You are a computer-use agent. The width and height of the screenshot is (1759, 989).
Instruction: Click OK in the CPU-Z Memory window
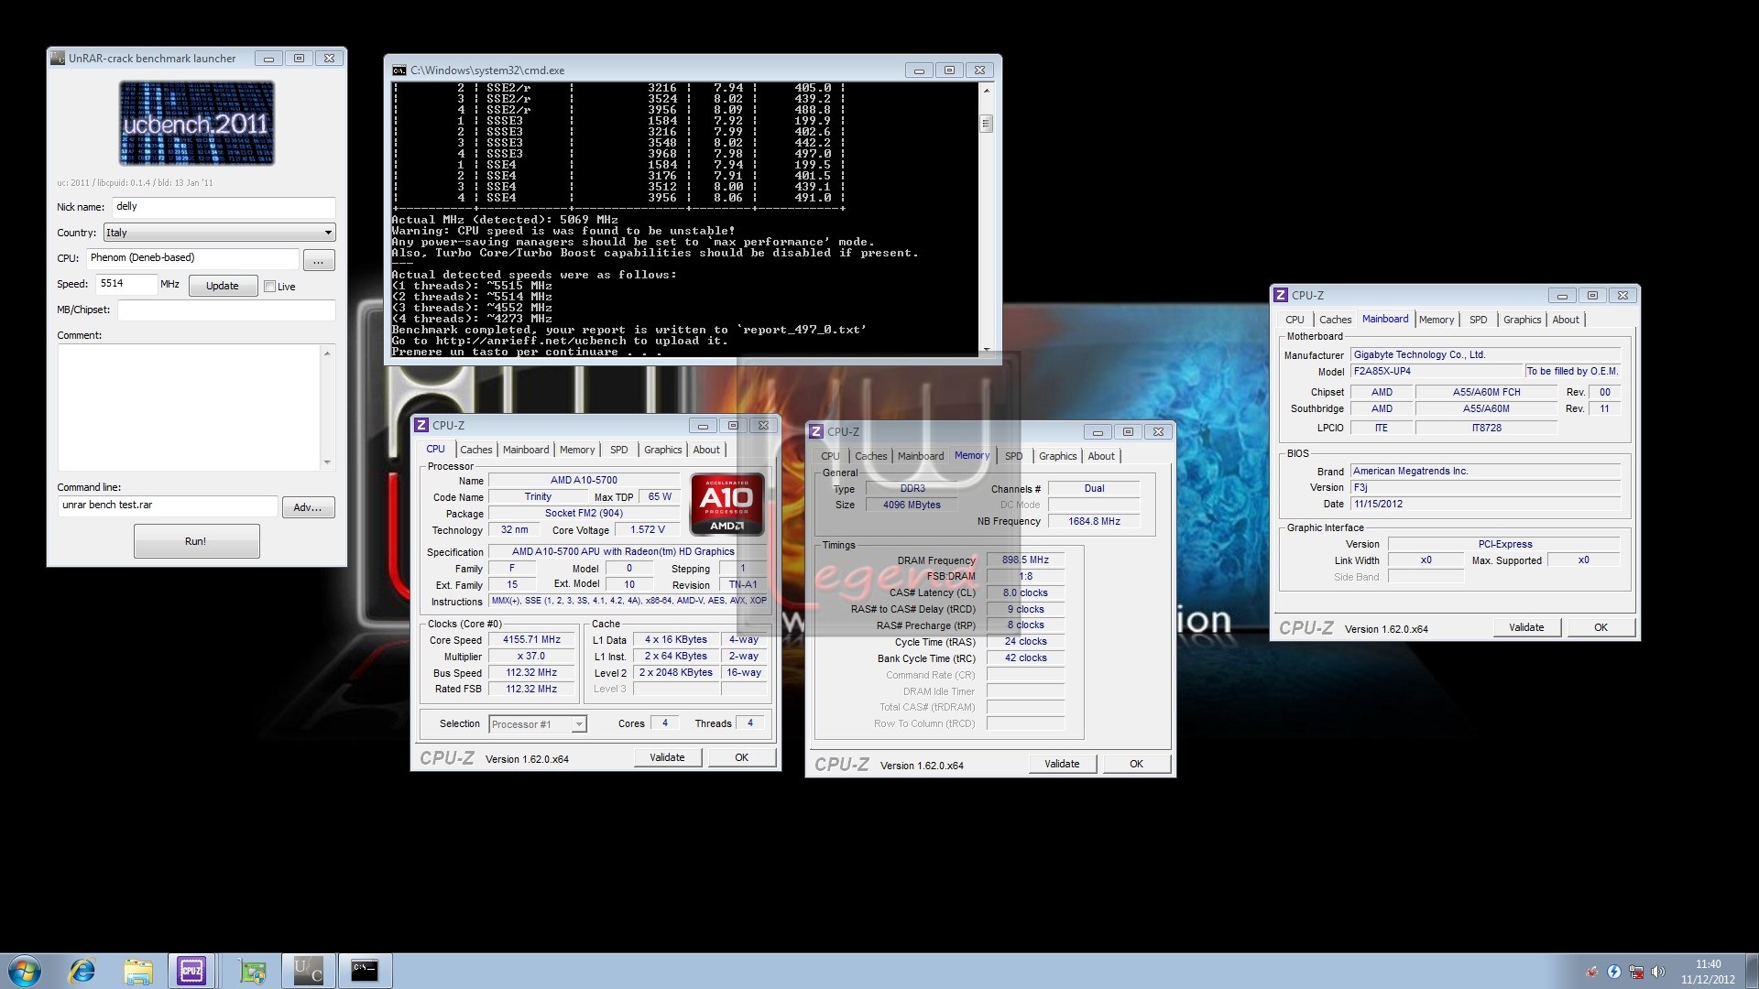1136,764
